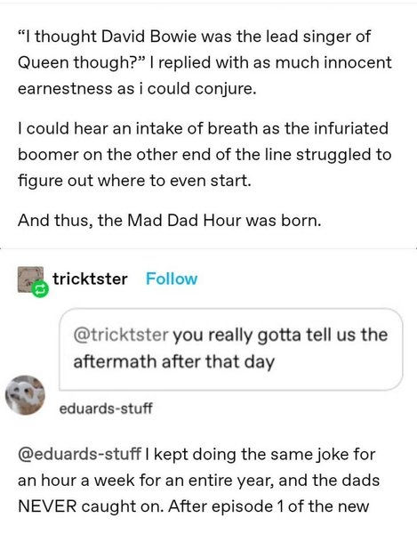Click the line "And thus, the Mad Dad Hour"
417x534 pixels.
(x=170, y=220)
